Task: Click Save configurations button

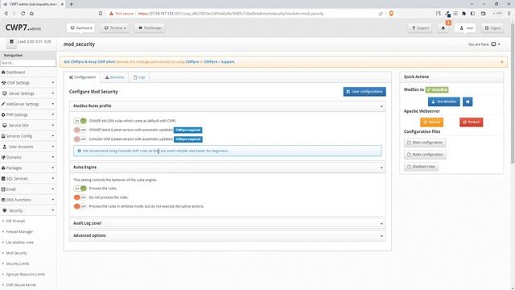Action: [x=365, y=92]
